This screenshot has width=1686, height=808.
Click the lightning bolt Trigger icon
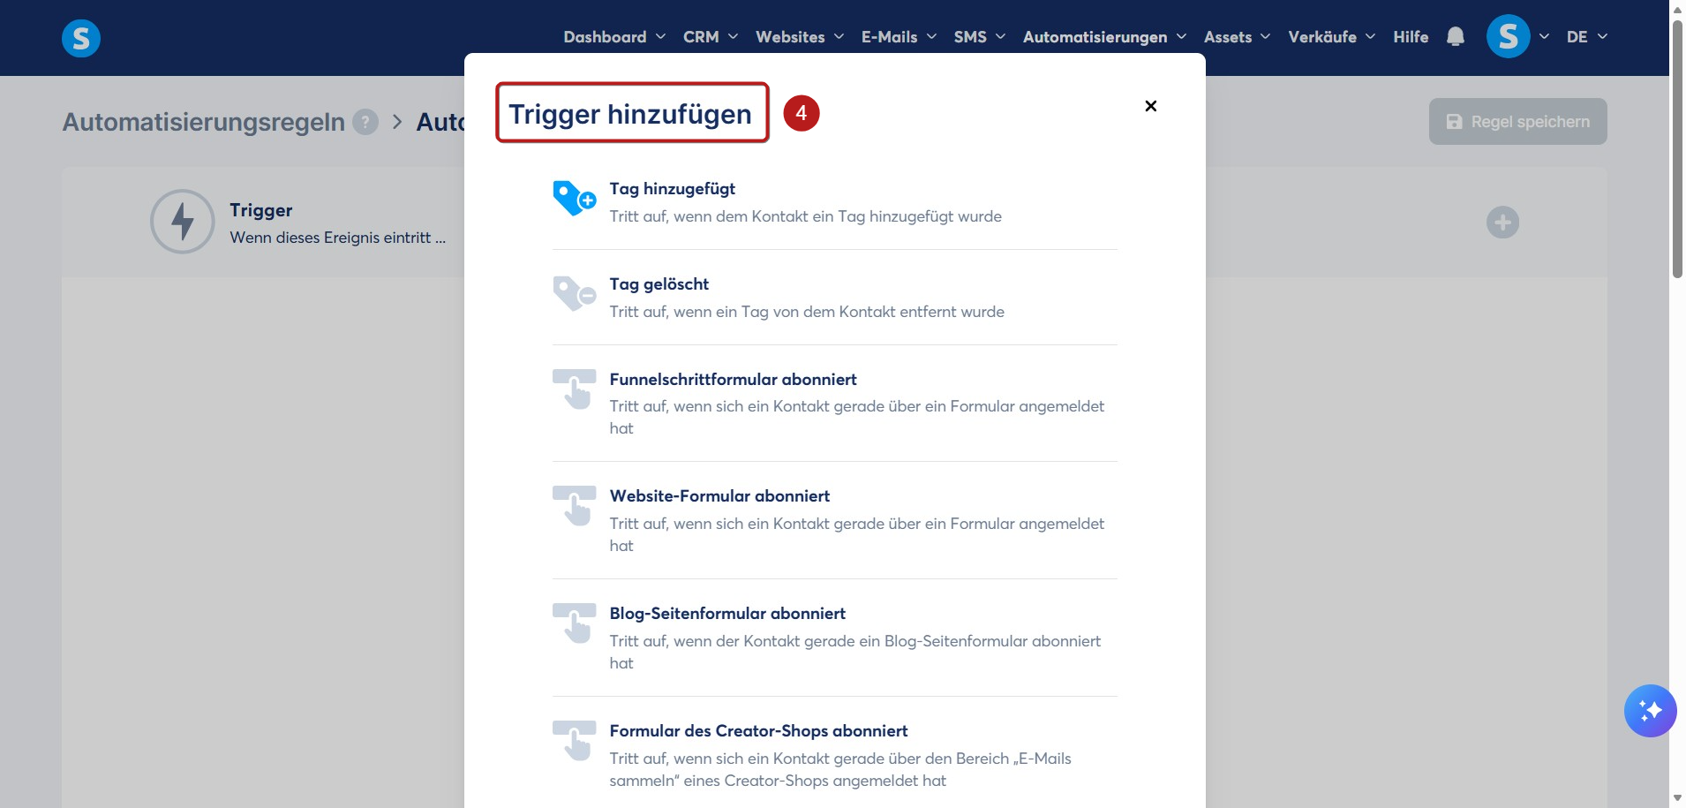click(x=183, y=222)
